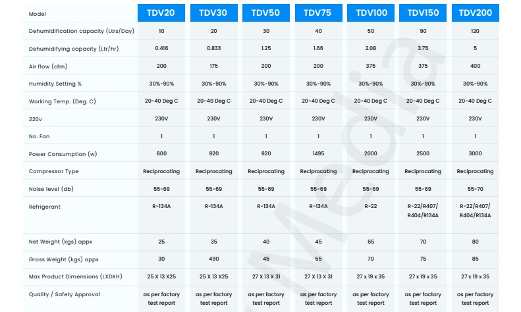
Task: Click the TDV30 model header
Action: pyautogui.click(x=213, y=13)
